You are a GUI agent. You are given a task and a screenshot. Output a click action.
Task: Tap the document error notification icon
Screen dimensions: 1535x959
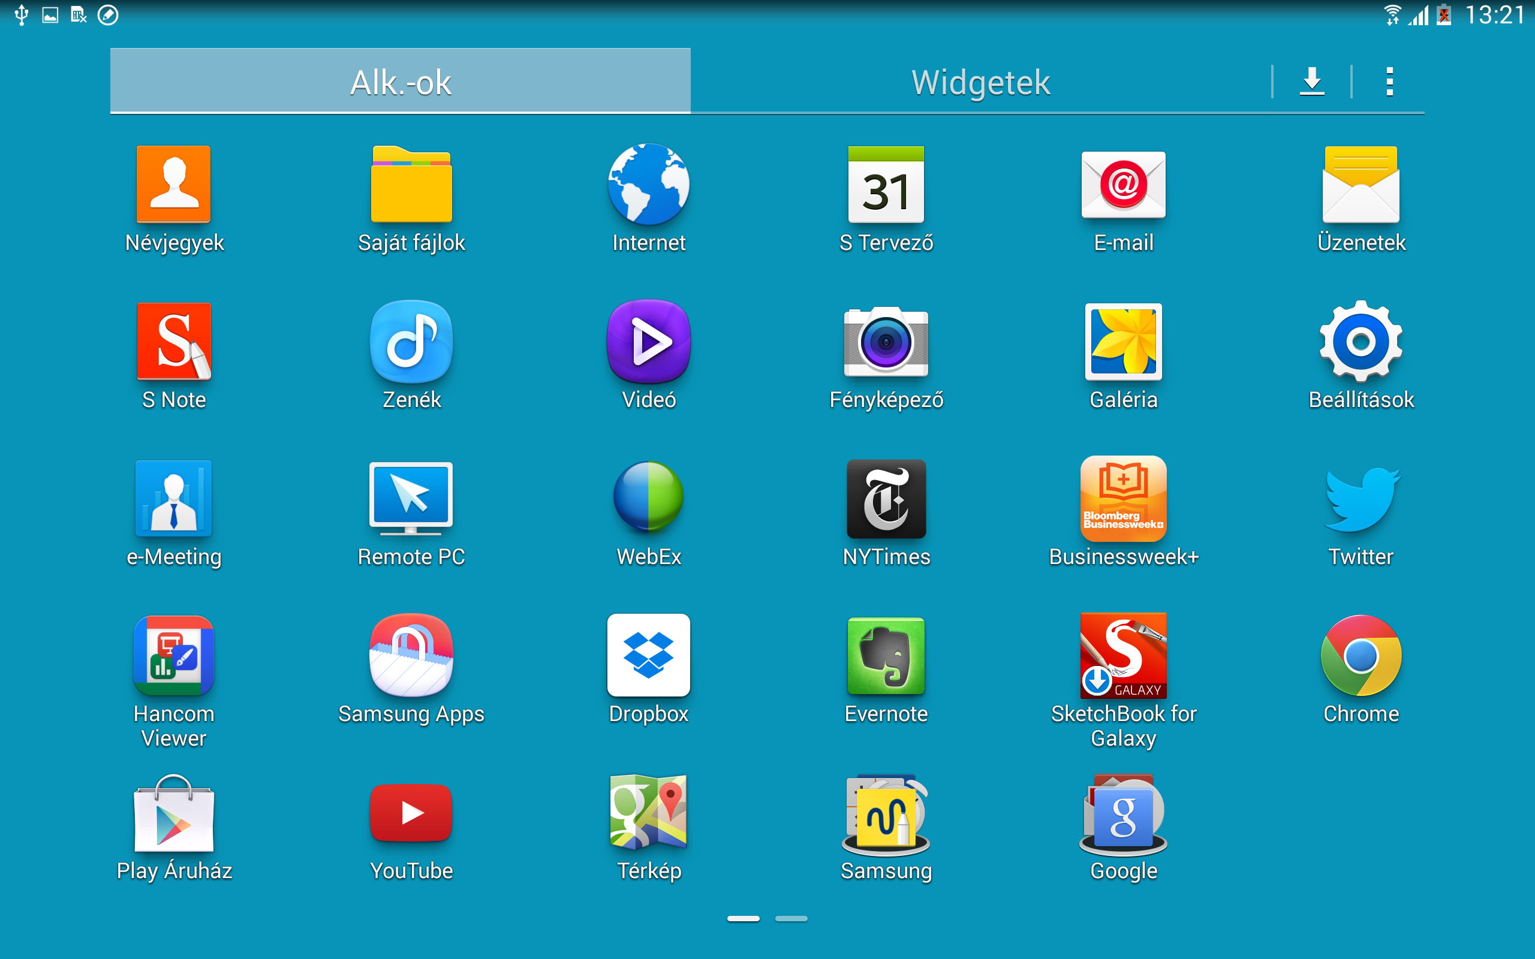point(79,14)
